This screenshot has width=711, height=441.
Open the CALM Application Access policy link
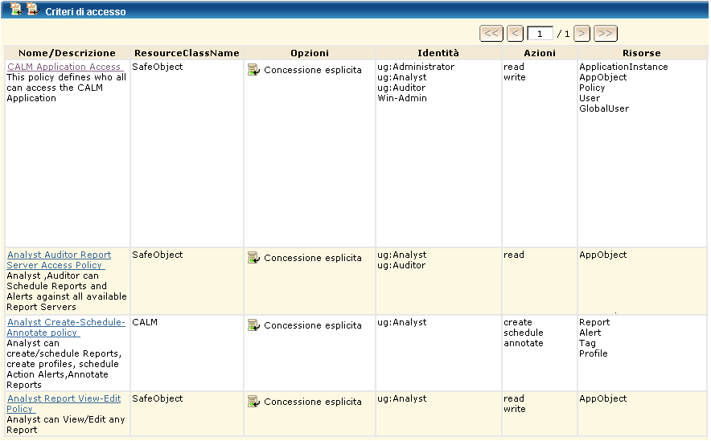64,67
